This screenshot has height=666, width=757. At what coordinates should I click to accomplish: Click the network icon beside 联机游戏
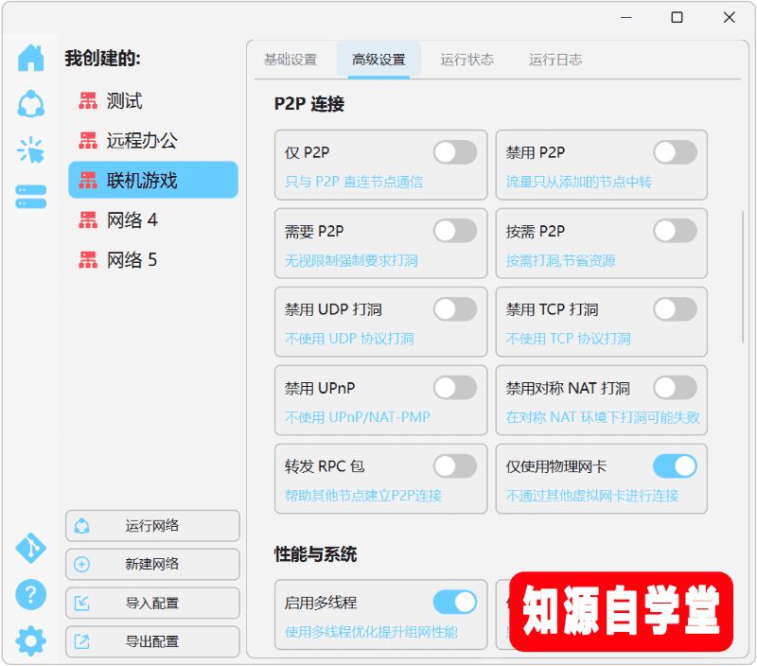click(88, 180)
